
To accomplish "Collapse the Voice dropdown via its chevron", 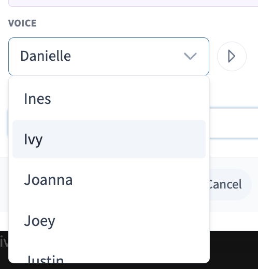I will [190, 56].
